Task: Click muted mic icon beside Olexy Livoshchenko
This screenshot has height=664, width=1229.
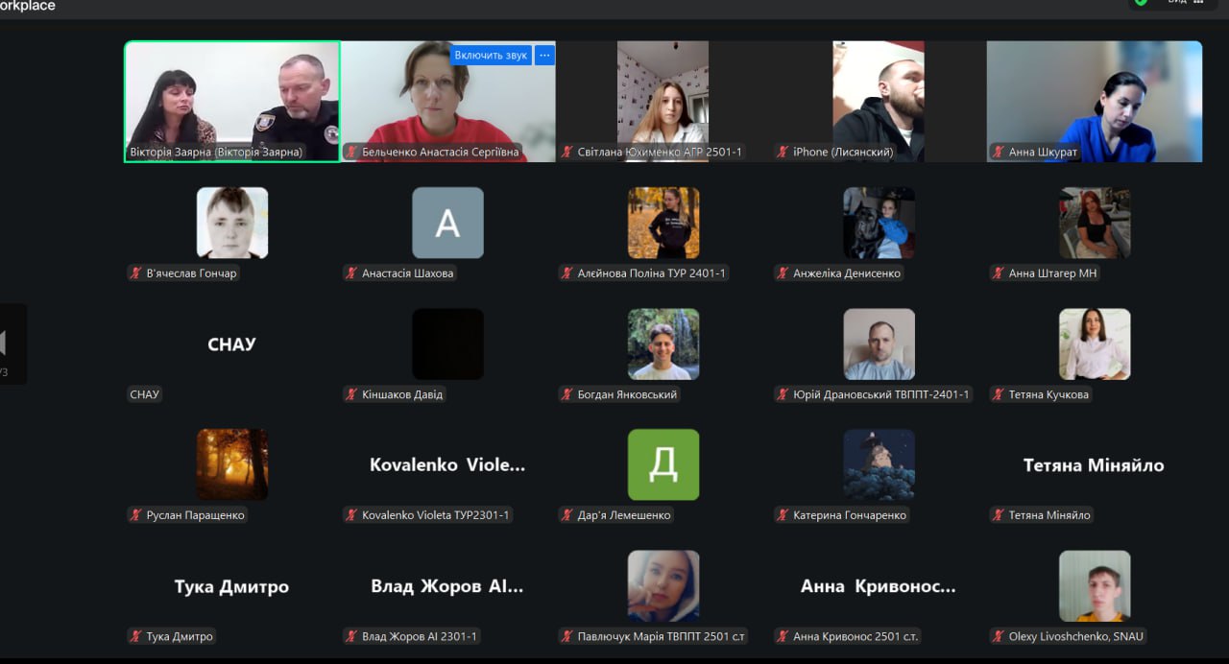Action: (998, 636)
